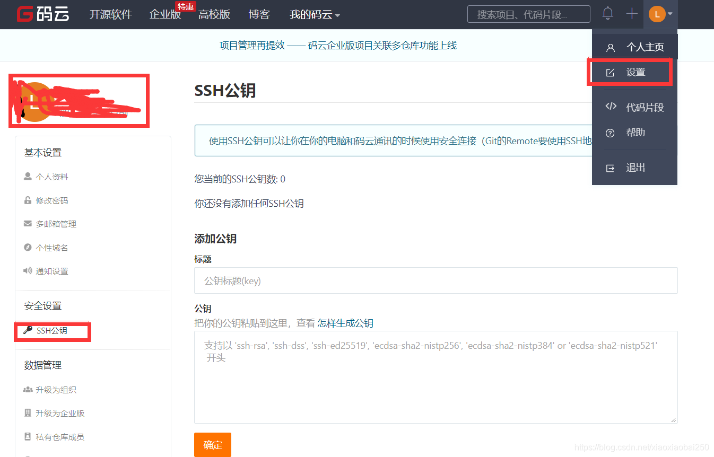Click the orange 确定 button
This screenshot has width=714, height=457.
tap(213, 445)
